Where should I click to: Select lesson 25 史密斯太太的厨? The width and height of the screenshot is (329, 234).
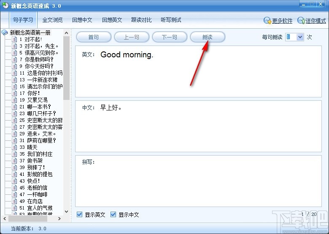(x=41, y=120)
